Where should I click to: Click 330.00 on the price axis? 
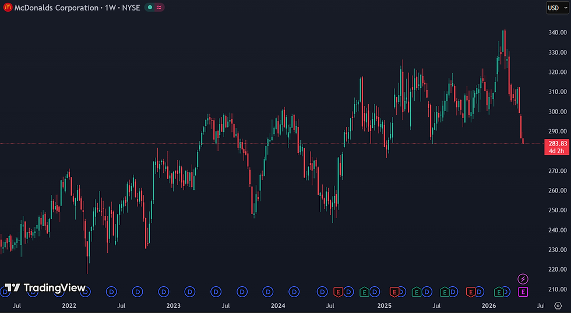pos(558,52)
